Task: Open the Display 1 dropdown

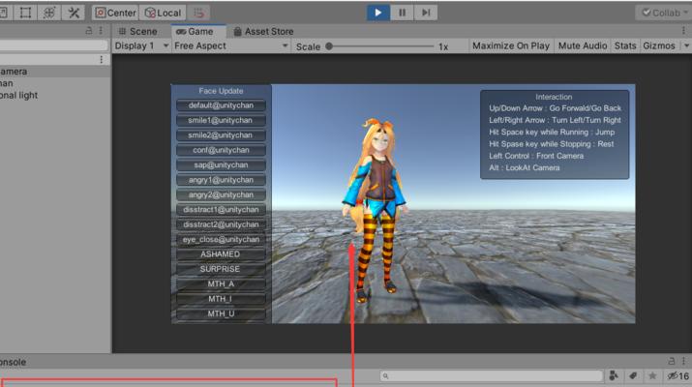Action: 140,45
